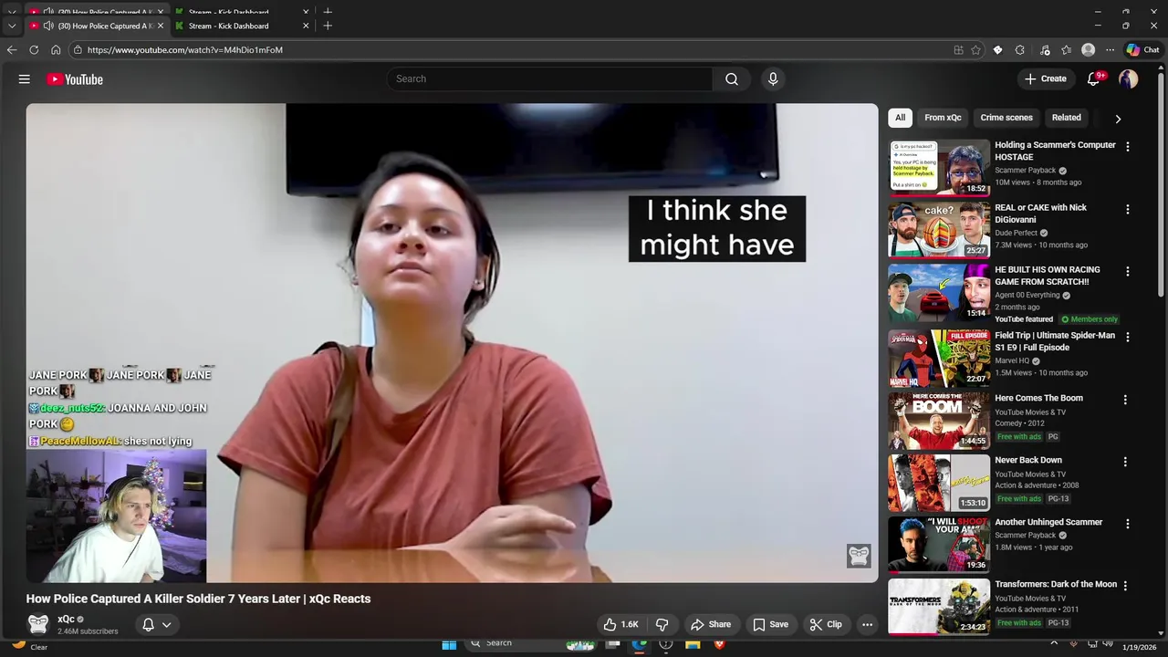Dislike the video with thumbs down
The height and width of the screenshot is (657, 1168).
[662, 624]
